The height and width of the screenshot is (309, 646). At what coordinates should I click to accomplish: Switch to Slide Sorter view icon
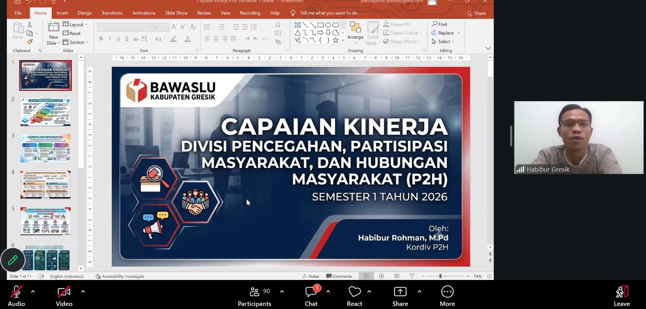pos(382,276)
